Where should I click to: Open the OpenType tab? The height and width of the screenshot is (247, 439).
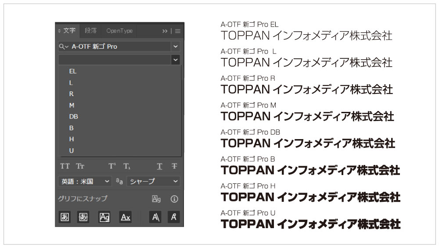[x=119, y=31]
